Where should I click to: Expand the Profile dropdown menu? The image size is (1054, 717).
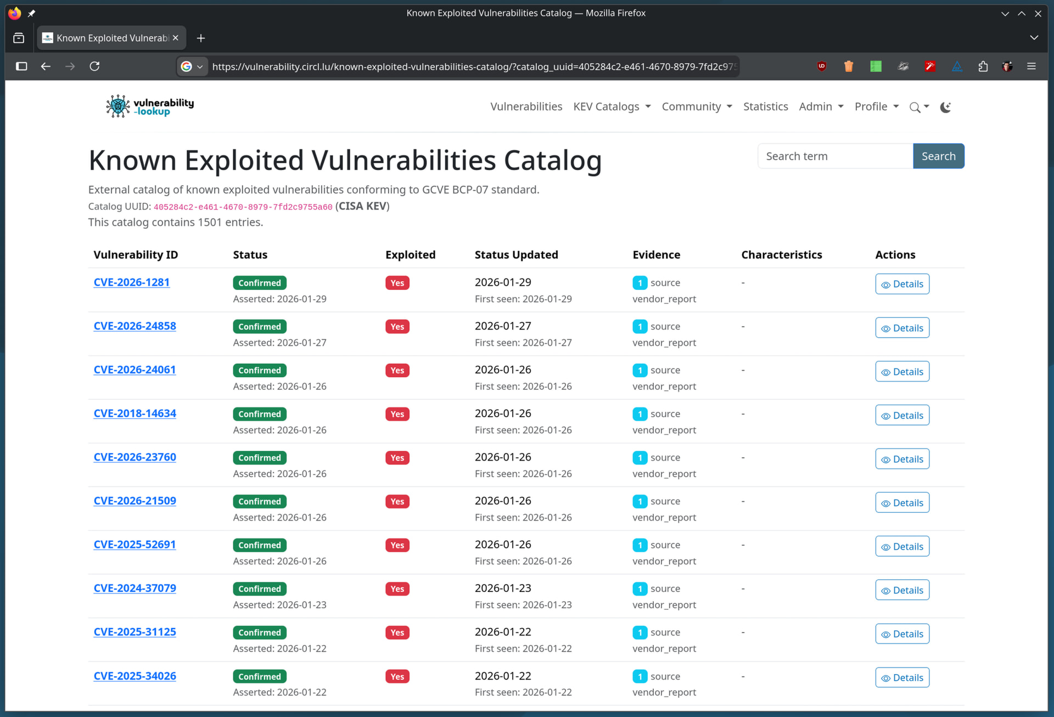click(876, 107)
